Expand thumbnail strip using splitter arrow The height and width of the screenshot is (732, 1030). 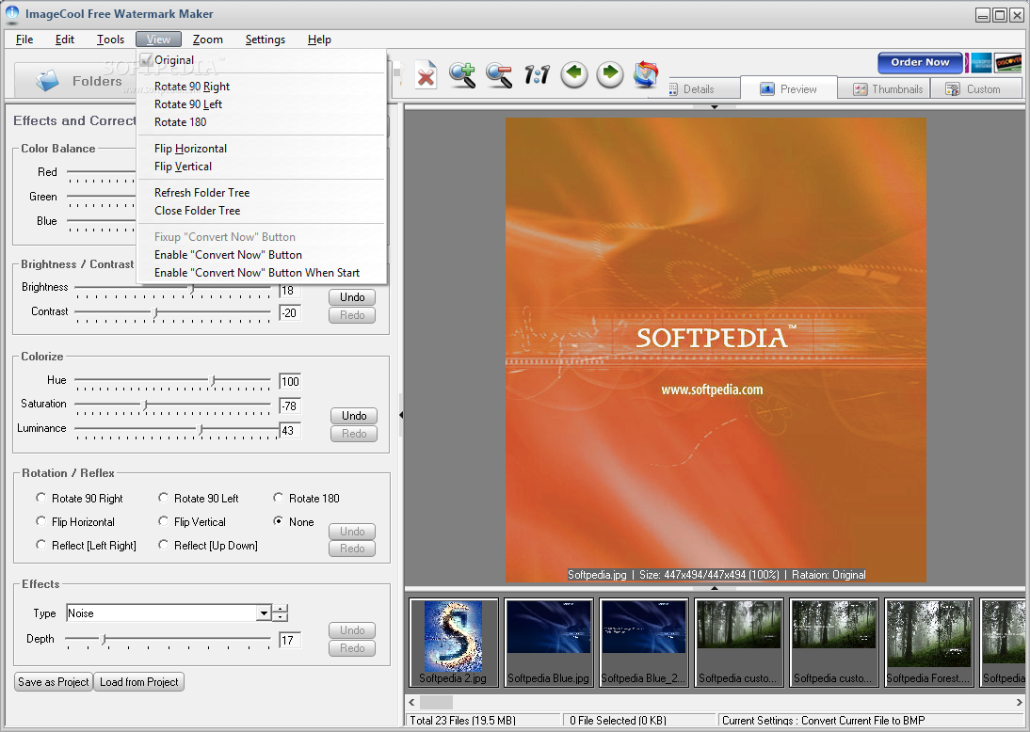714,588
